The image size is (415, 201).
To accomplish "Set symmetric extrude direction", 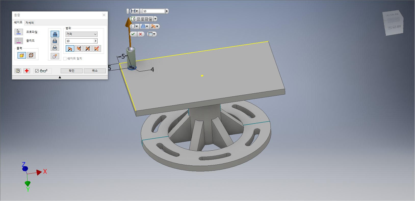I will pos(88,49).
